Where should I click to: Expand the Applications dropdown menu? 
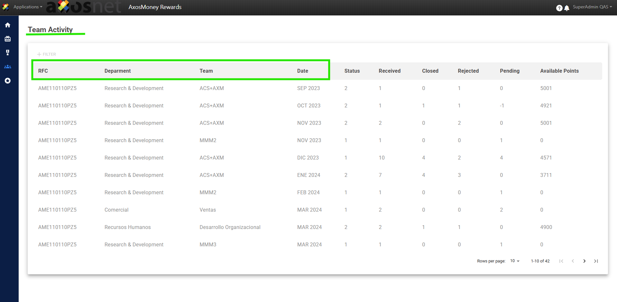pyautogui.click(x=28, y=7)
